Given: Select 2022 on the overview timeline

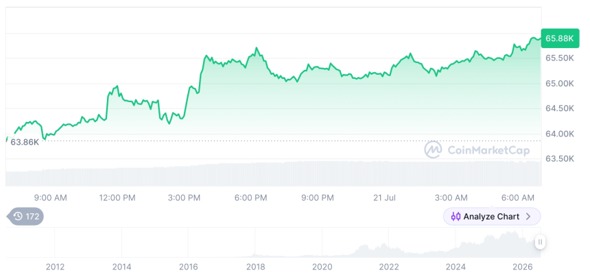Looking at the screenshot, I should (x=389, y=267).
